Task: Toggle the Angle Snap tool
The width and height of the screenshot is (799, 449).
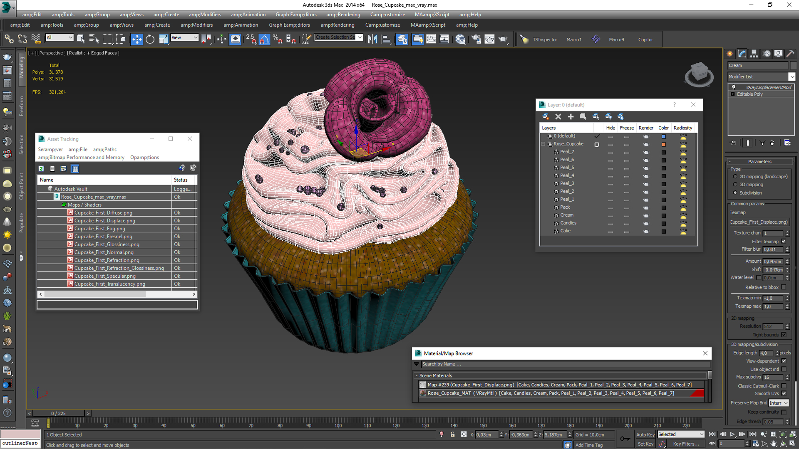Action: (264, 39)
